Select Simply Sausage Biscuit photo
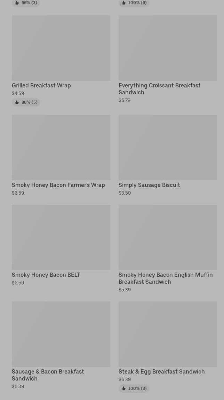This screenshot has width=224, height=400. point(168,148)
